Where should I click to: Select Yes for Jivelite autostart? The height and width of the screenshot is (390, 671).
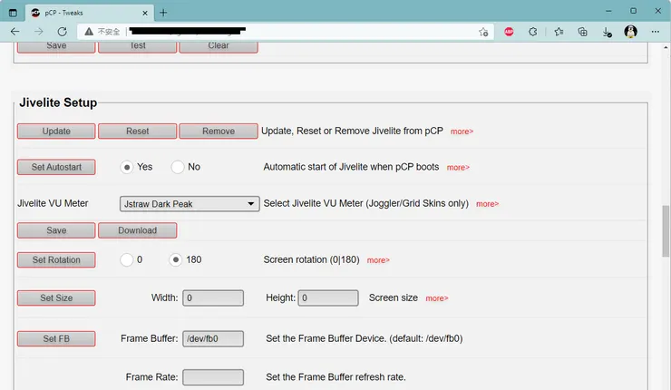(x=127, y=167)
